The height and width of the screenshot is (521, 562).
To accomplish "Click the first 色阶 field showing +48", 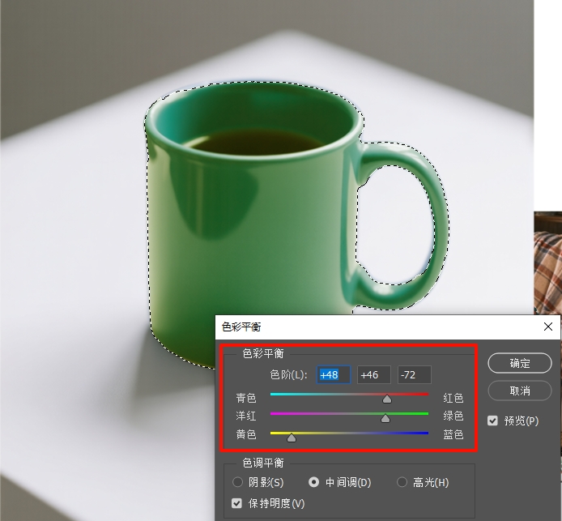I will tap(334, 374).
